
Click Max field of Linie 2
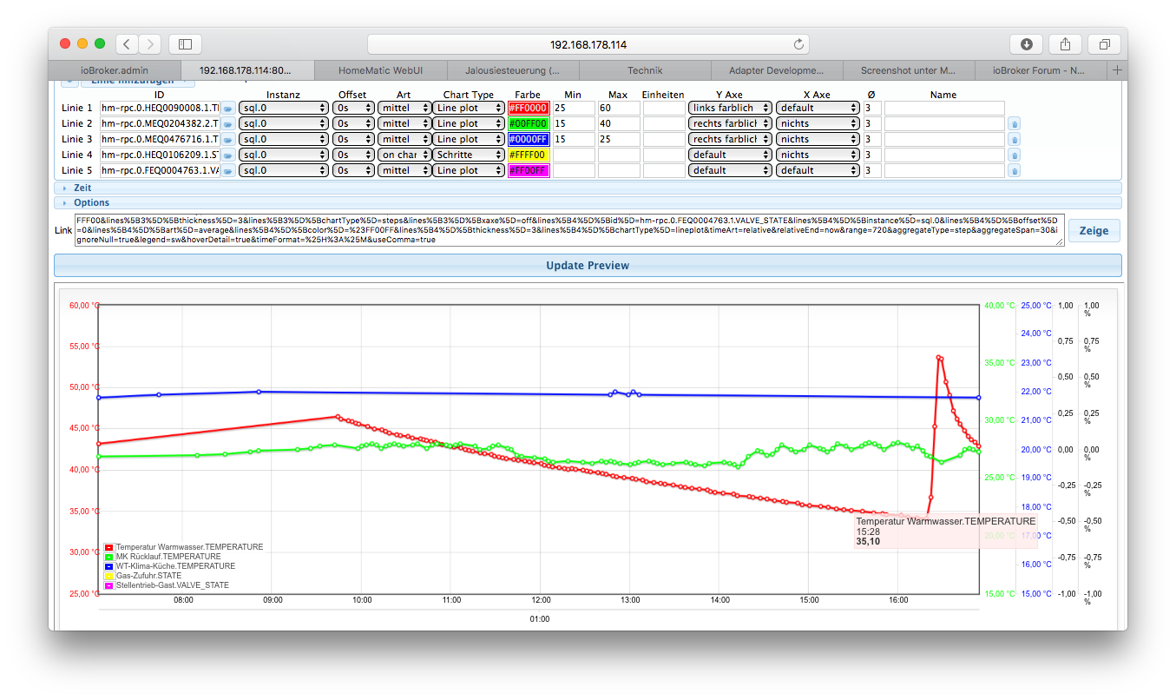pos(619,123)
